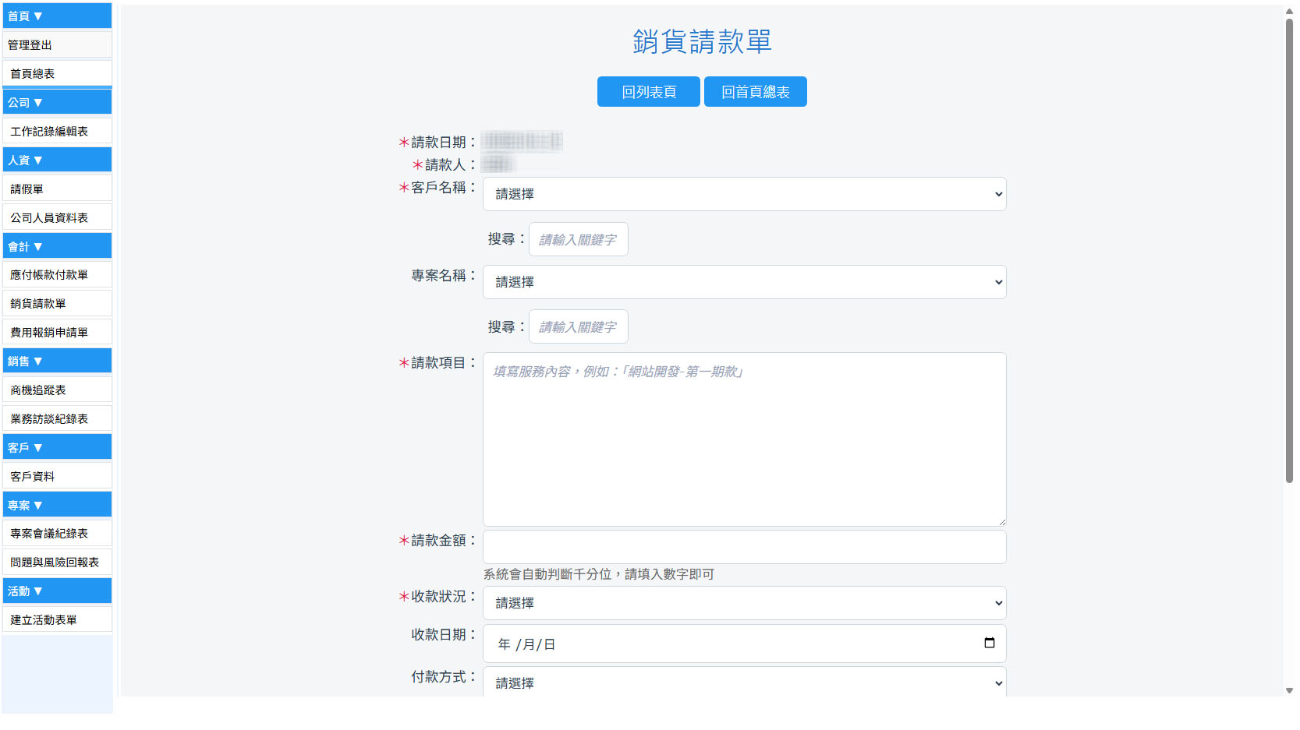Open 首頁總表 in sidebar
The height and width of the screenshot is (730, 1300).
[57, 73]
